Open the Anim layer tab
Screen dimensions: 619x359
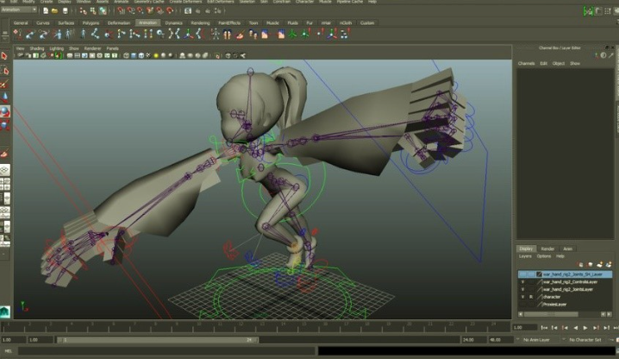pos(567,249)
